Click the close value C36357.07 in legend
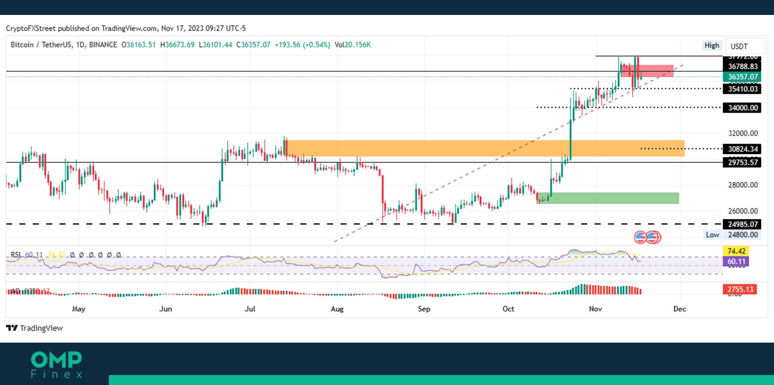 pyautogui.click(x=253, y=45)
